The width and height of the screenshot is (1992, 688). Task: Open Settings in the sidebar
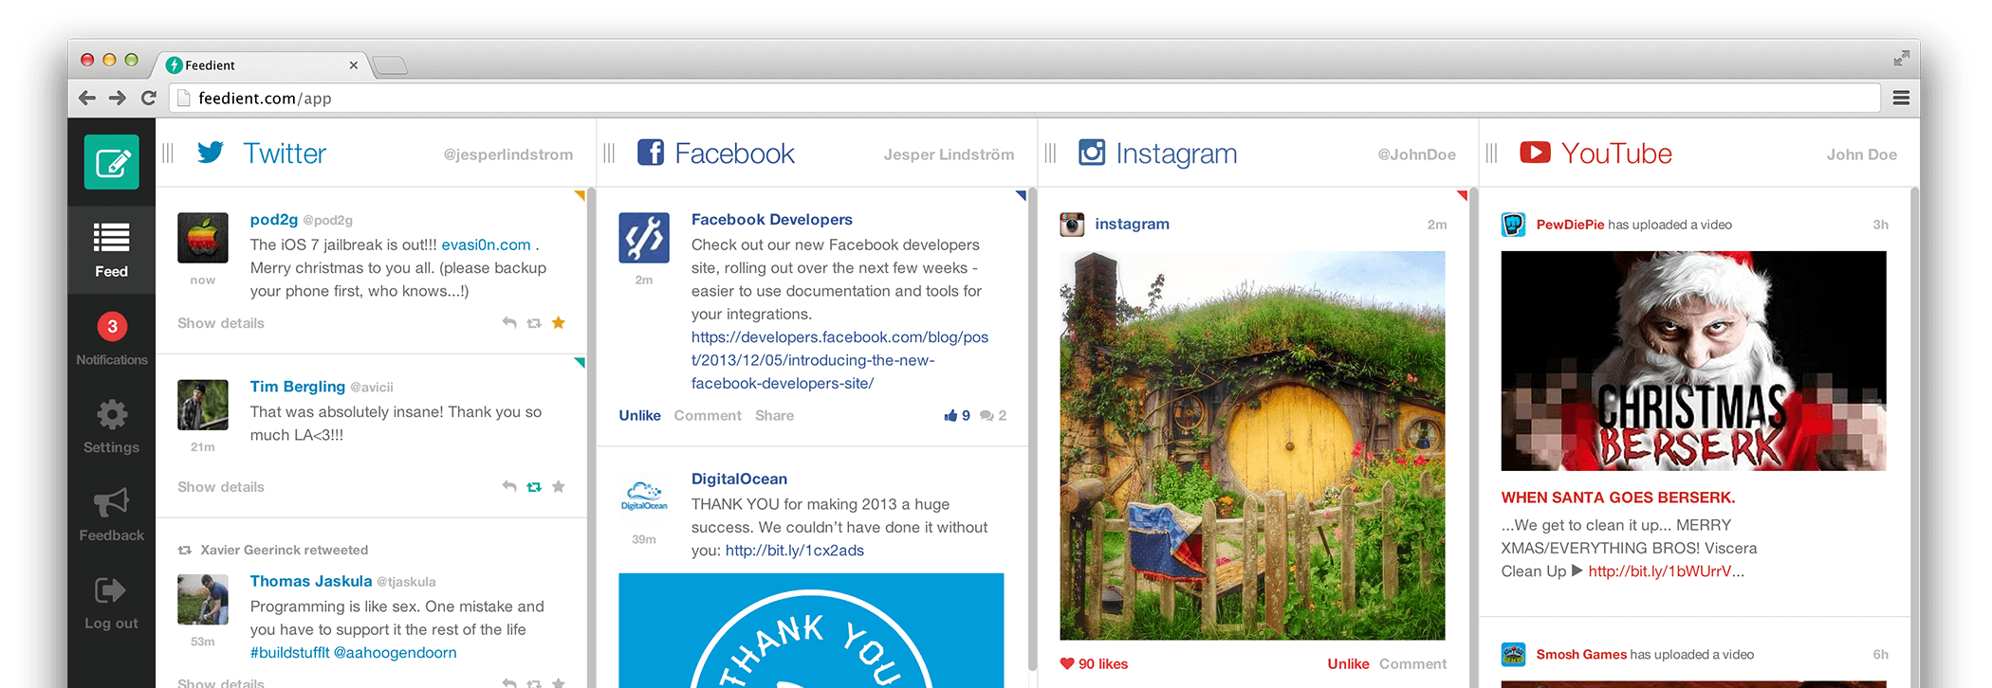pyautogui.click(x=112, y=425)
